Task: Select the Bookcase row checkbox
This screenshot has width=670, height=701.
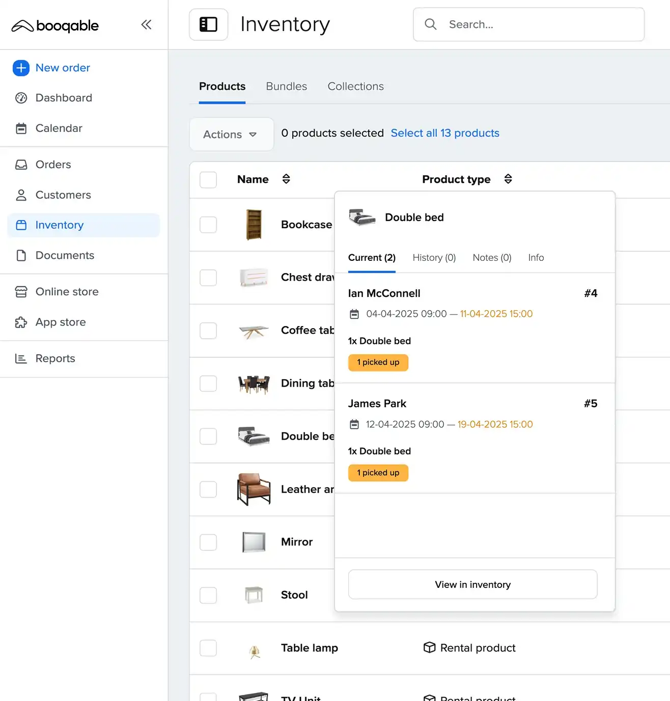Action: 208,225
